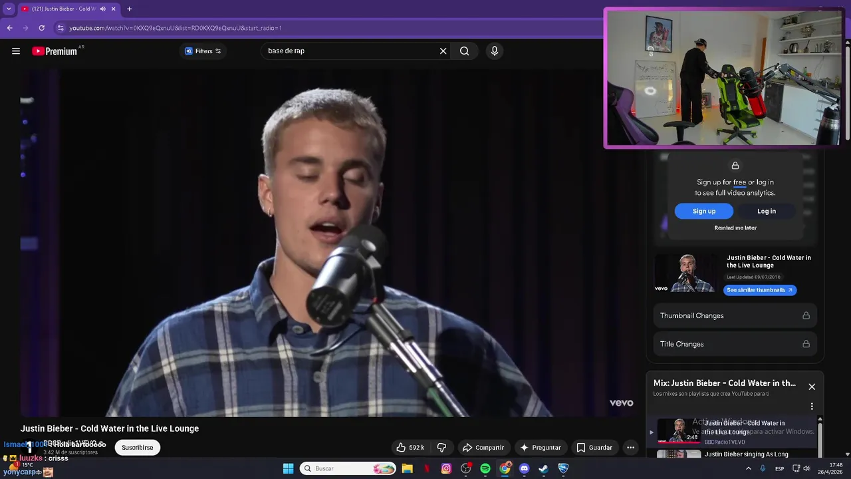Click the taskbar Buscar search field
The height and width of the screenshot is (479, 851).
tap(348, 468)
